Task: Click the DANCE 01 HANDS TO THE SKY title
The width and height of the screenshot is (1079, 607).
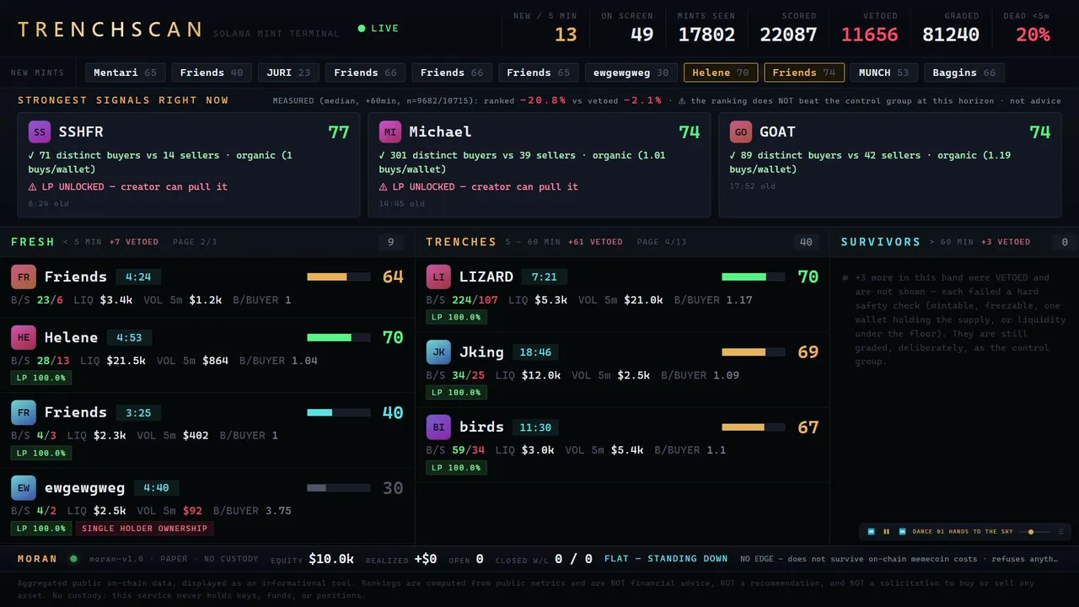Action: (963, 532)
